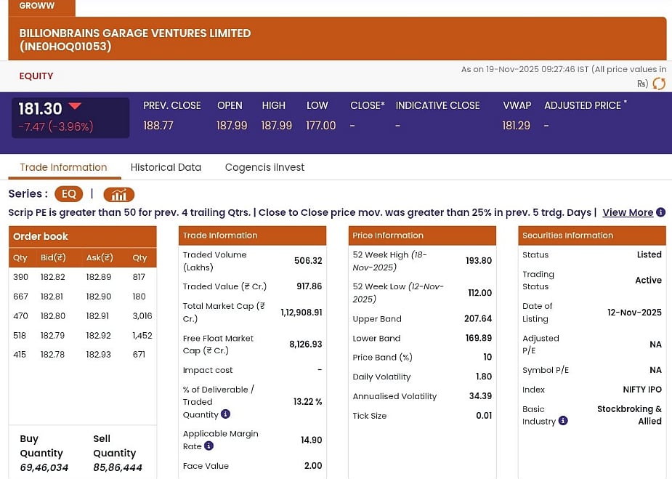672x479 pixels.
Task: Click the info icon beside Applicable Margin Rate
Action: point(209,446)
